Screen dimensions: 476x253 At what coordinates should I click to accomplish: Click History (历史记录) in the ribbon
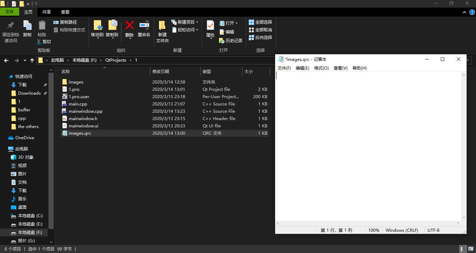[231, 40]
